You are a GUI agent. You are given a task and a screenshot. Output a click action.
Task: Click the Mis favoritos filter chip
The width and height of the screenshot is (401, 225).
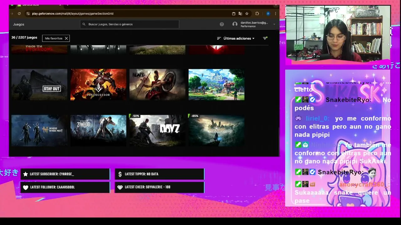point(56,38)
